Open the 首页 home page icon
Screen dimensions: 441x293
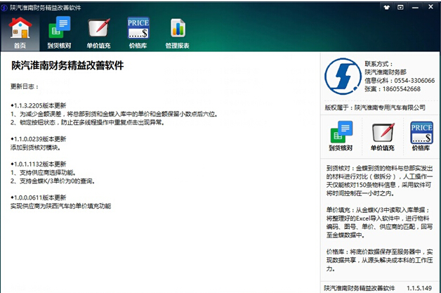point(20,32)
